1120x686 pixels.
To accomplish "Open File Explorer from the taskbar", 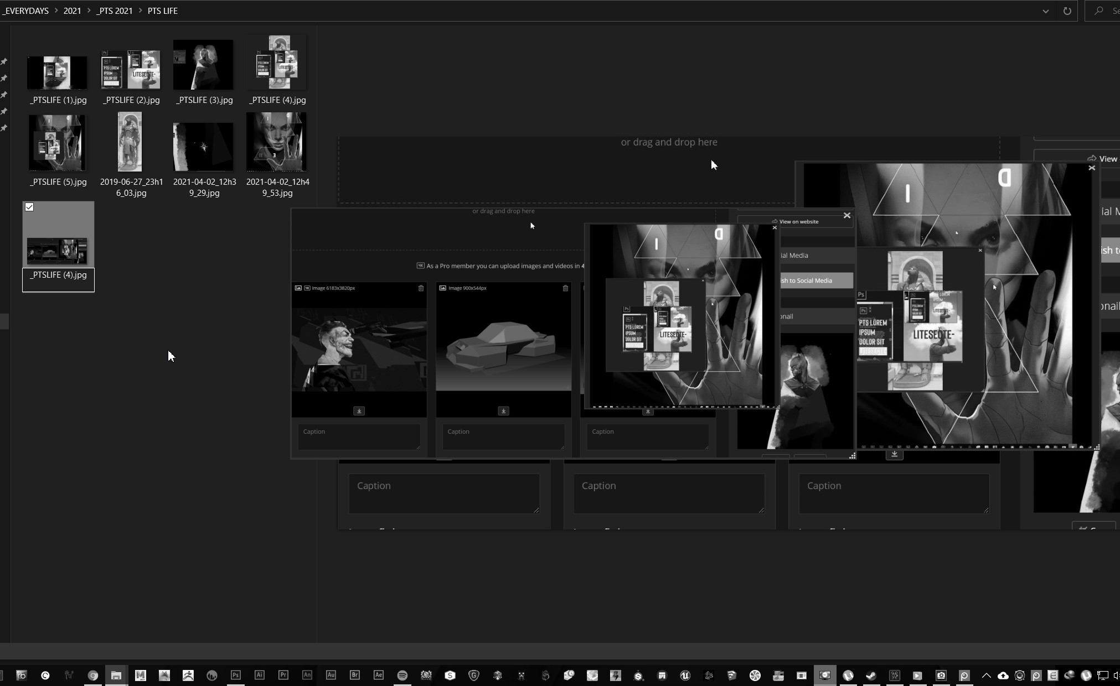I will coord(116,675).
